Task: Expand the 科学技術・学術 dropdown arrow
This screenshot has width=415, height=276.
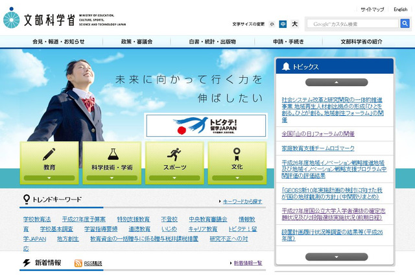Action: [112, 178]
